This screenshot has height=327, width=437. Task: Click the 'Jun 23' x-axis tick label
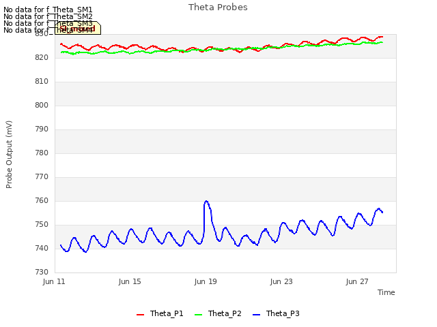pyautogui.click(x=281, y=281)
